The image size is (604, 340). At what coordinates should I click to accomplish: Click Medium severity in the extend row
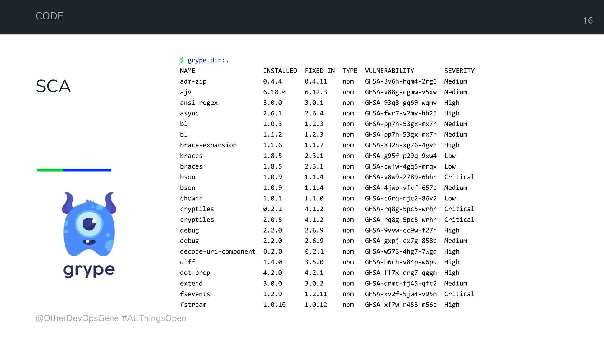(456, 283)
